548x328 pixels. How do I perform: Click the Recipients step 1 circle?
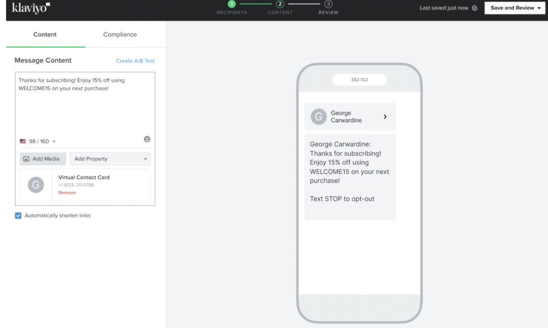pyautogui.click(x=232, y=4)
